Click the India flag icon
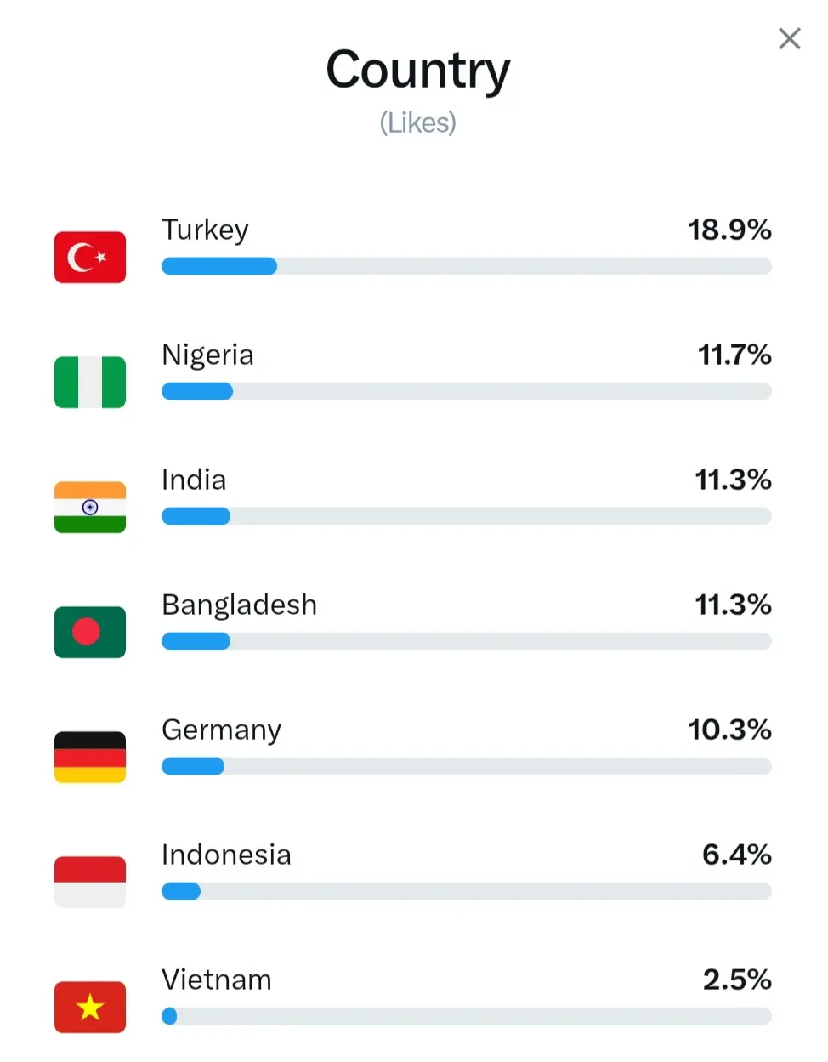 [90, 507]
